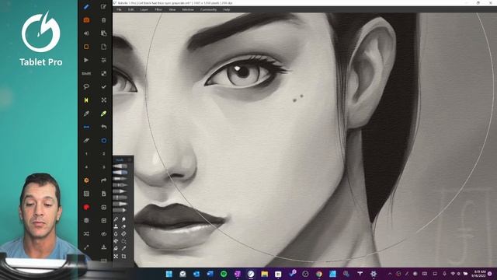The height and width of the screenshot is (280, 497).
Task: Show hidden system tray icons chevron
Action: pos(390,274)
